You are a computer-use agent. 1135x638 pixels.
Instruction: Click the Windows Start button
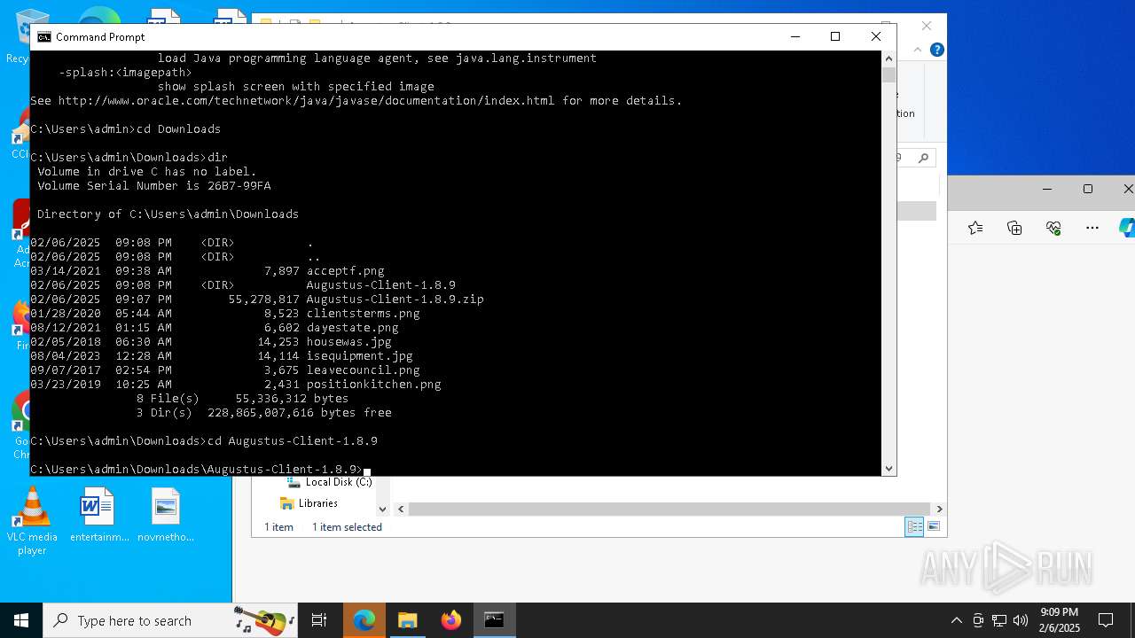pyautogui.click(x=21, y=620)
